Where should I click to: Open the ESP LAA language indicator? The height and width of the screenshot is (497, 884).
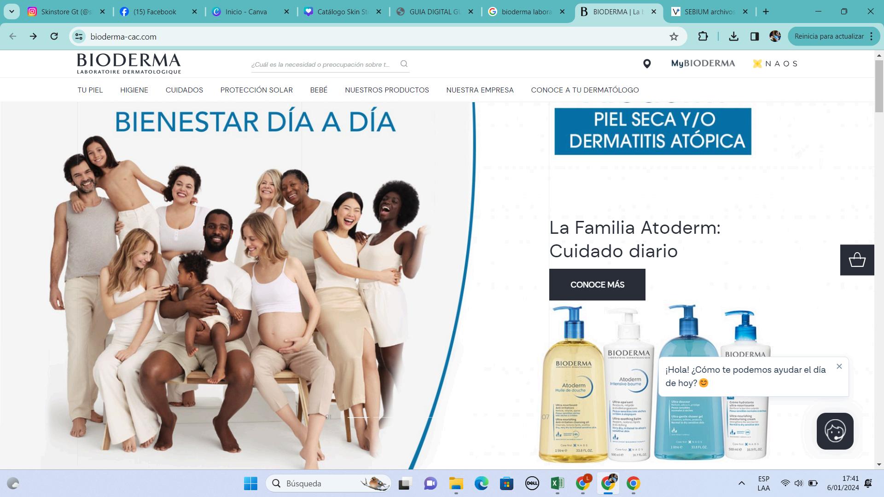(763, 483)
